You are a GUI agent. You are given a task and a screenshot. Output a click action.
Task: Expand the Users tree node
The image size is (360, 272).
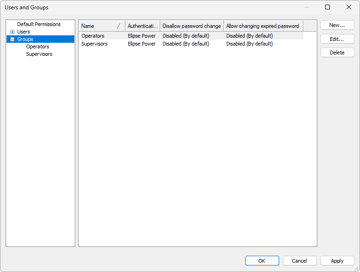(x=12, y=32)
